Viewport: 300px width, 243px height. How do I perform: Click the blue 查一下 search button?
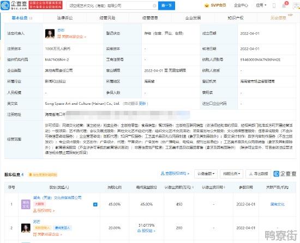166,5
